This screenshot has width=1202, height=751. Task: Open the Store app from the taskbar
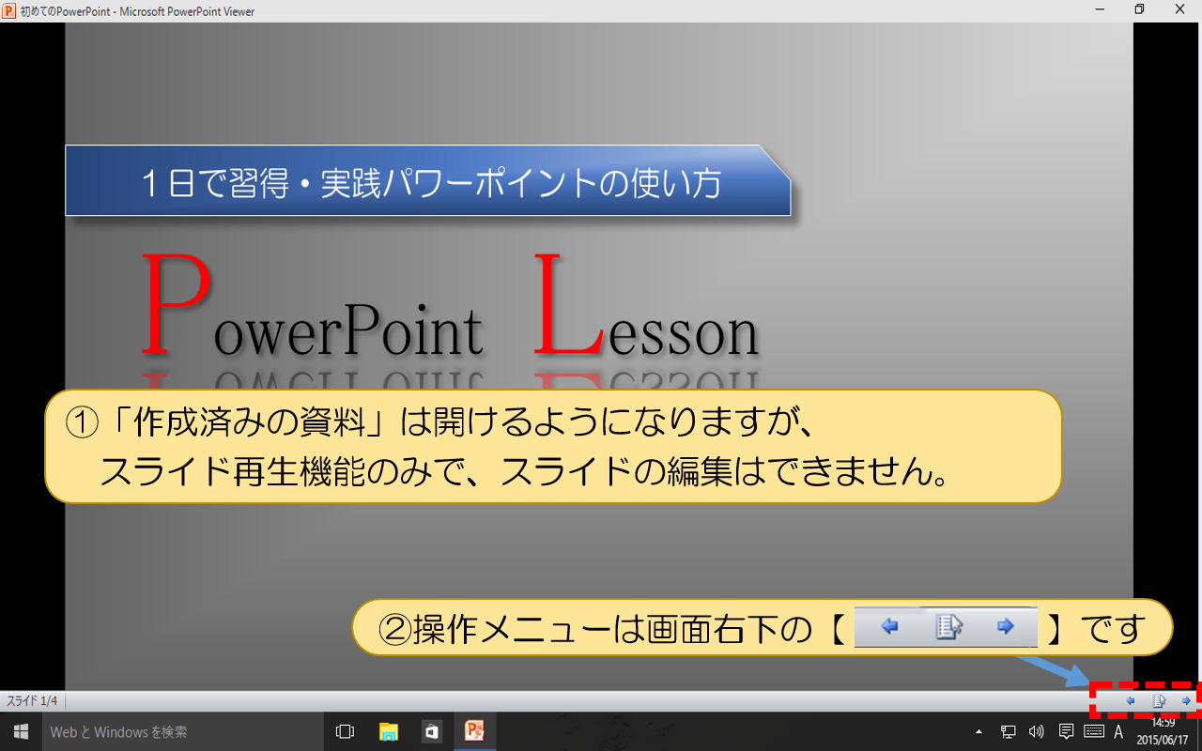click(432, 731)
